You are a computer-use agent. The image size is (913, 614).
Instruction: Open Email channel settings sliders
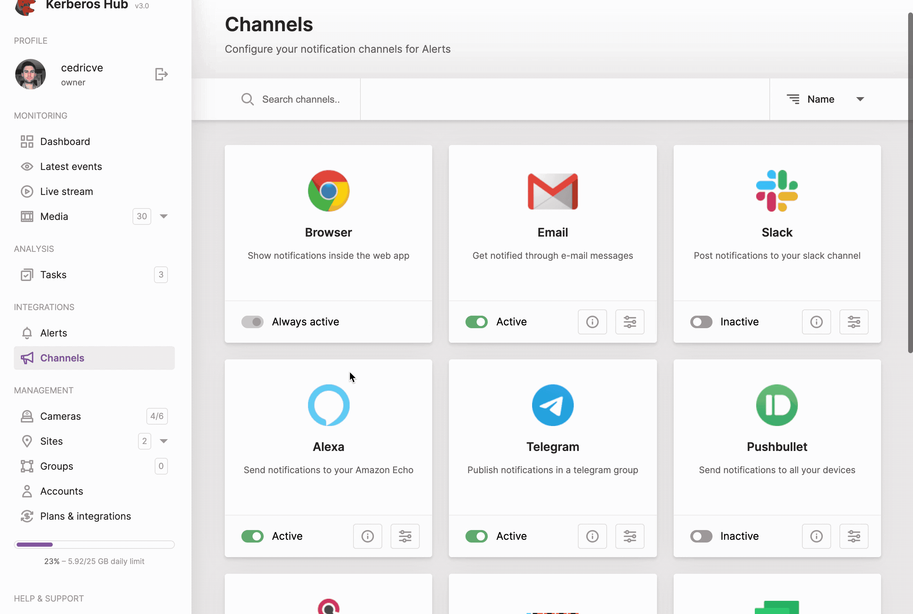(x=630, y=322)
